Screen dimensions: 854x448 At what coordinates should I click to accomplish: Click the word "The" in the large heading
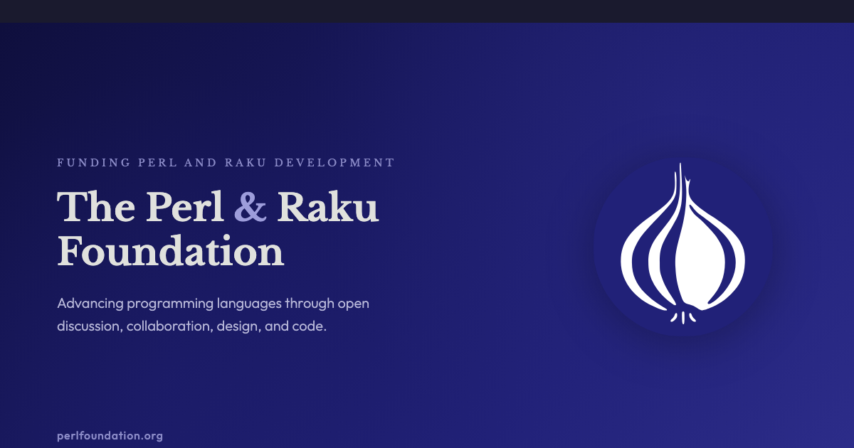click(97, 207)
